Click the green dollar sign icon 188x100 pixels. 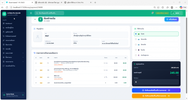tap(40, 19)
